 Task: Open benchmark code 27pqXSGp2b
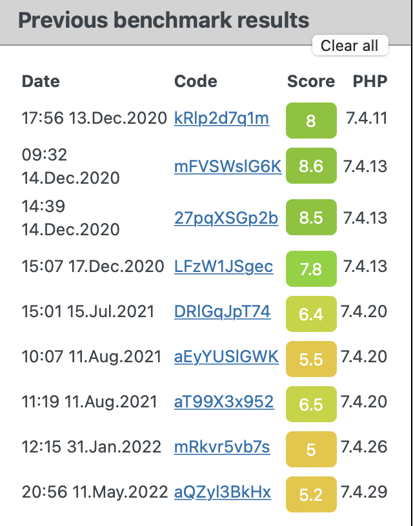click(226, 218)
